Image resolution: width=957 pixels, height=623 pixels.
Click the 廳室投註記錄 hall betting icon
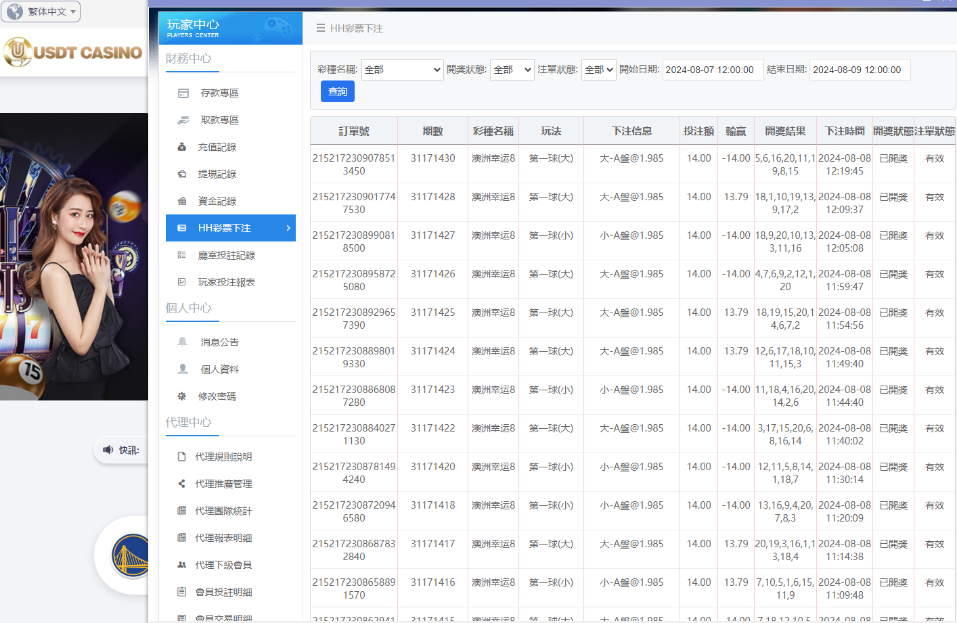point(181,255)
